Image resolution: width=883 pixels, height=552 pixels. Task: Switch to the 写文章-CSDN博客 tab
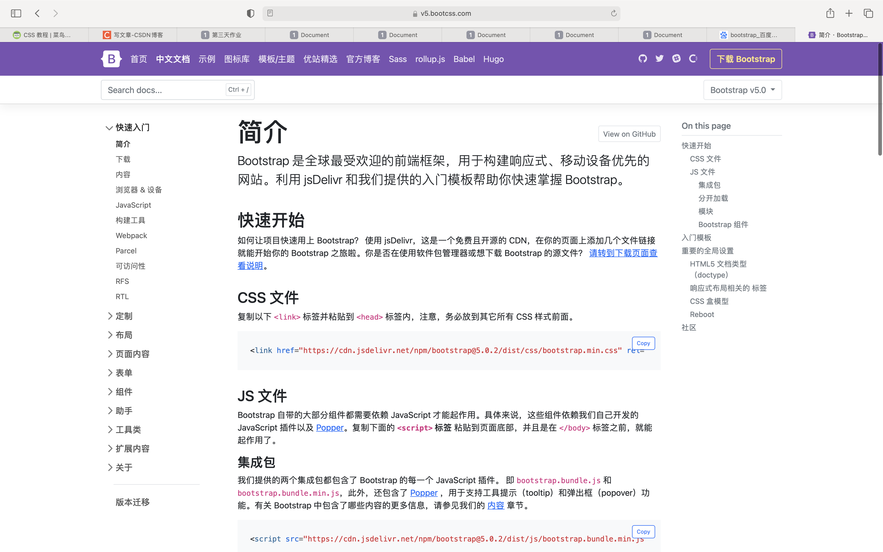tap(133, 35)
